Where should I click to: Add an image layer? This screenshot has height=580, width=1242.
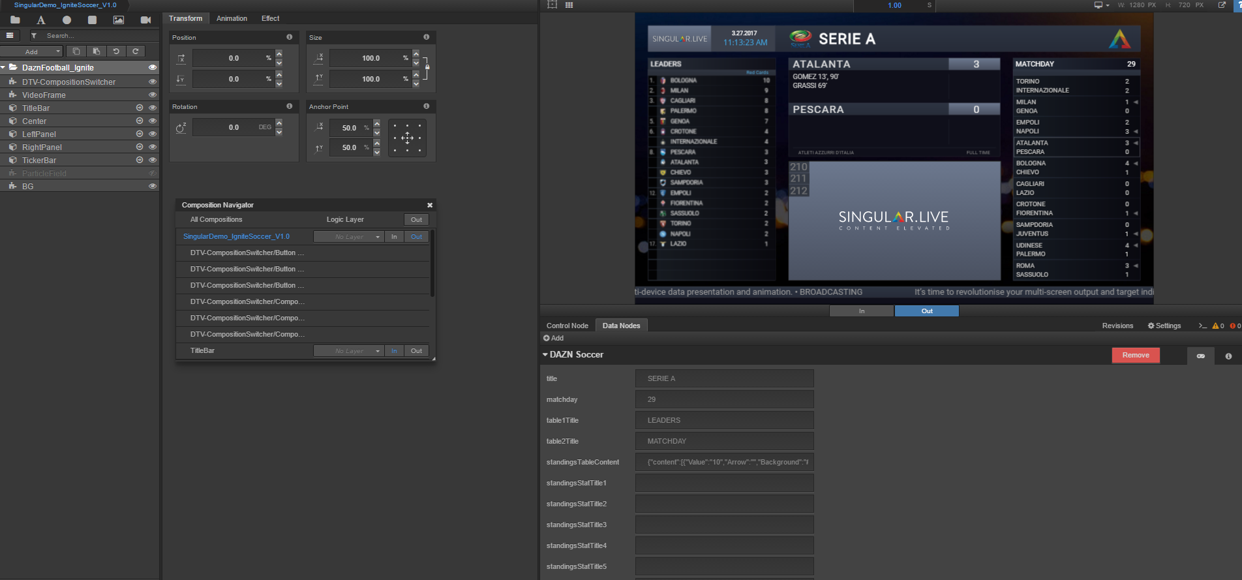pyautogui.click(x=119, y=20)
